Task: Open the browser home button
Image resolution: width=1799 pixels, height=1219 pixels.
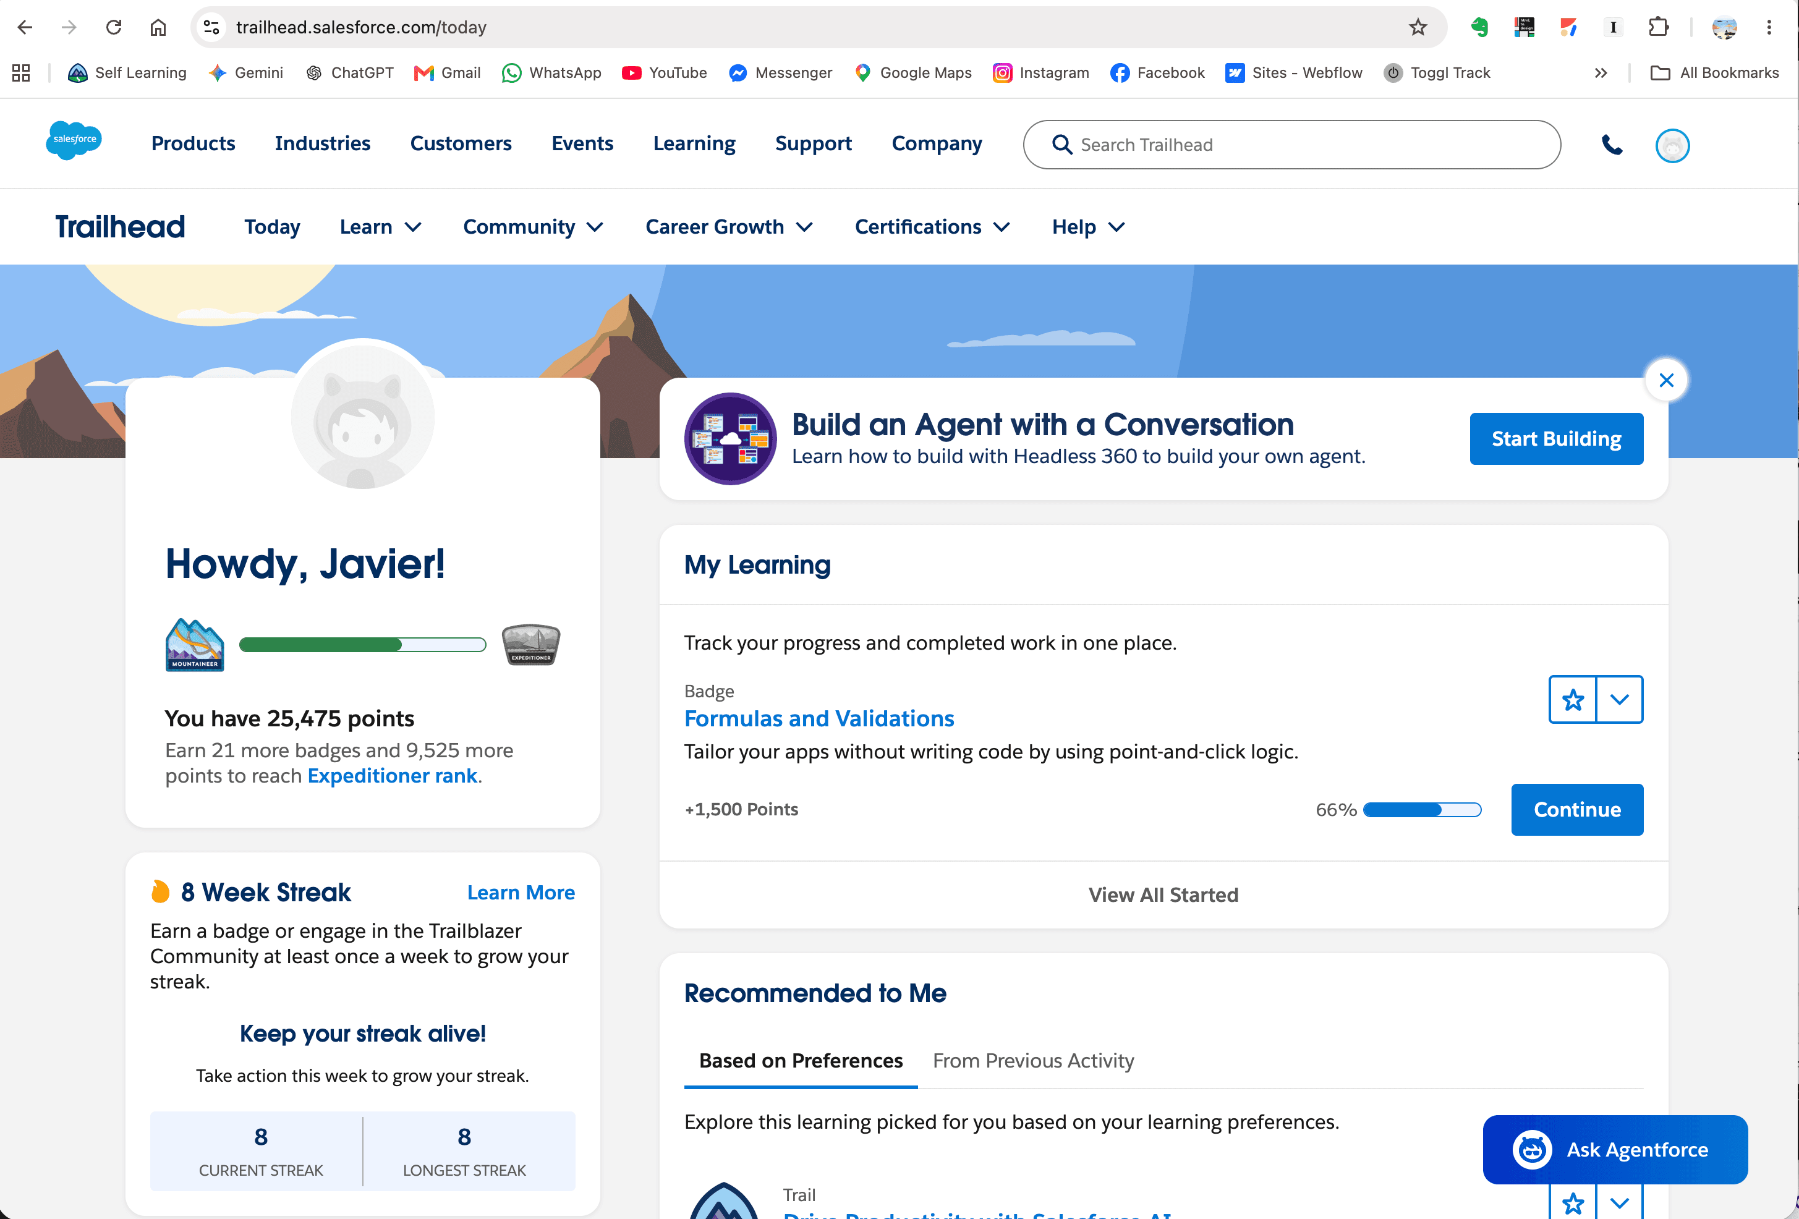Action: (158, 28)
